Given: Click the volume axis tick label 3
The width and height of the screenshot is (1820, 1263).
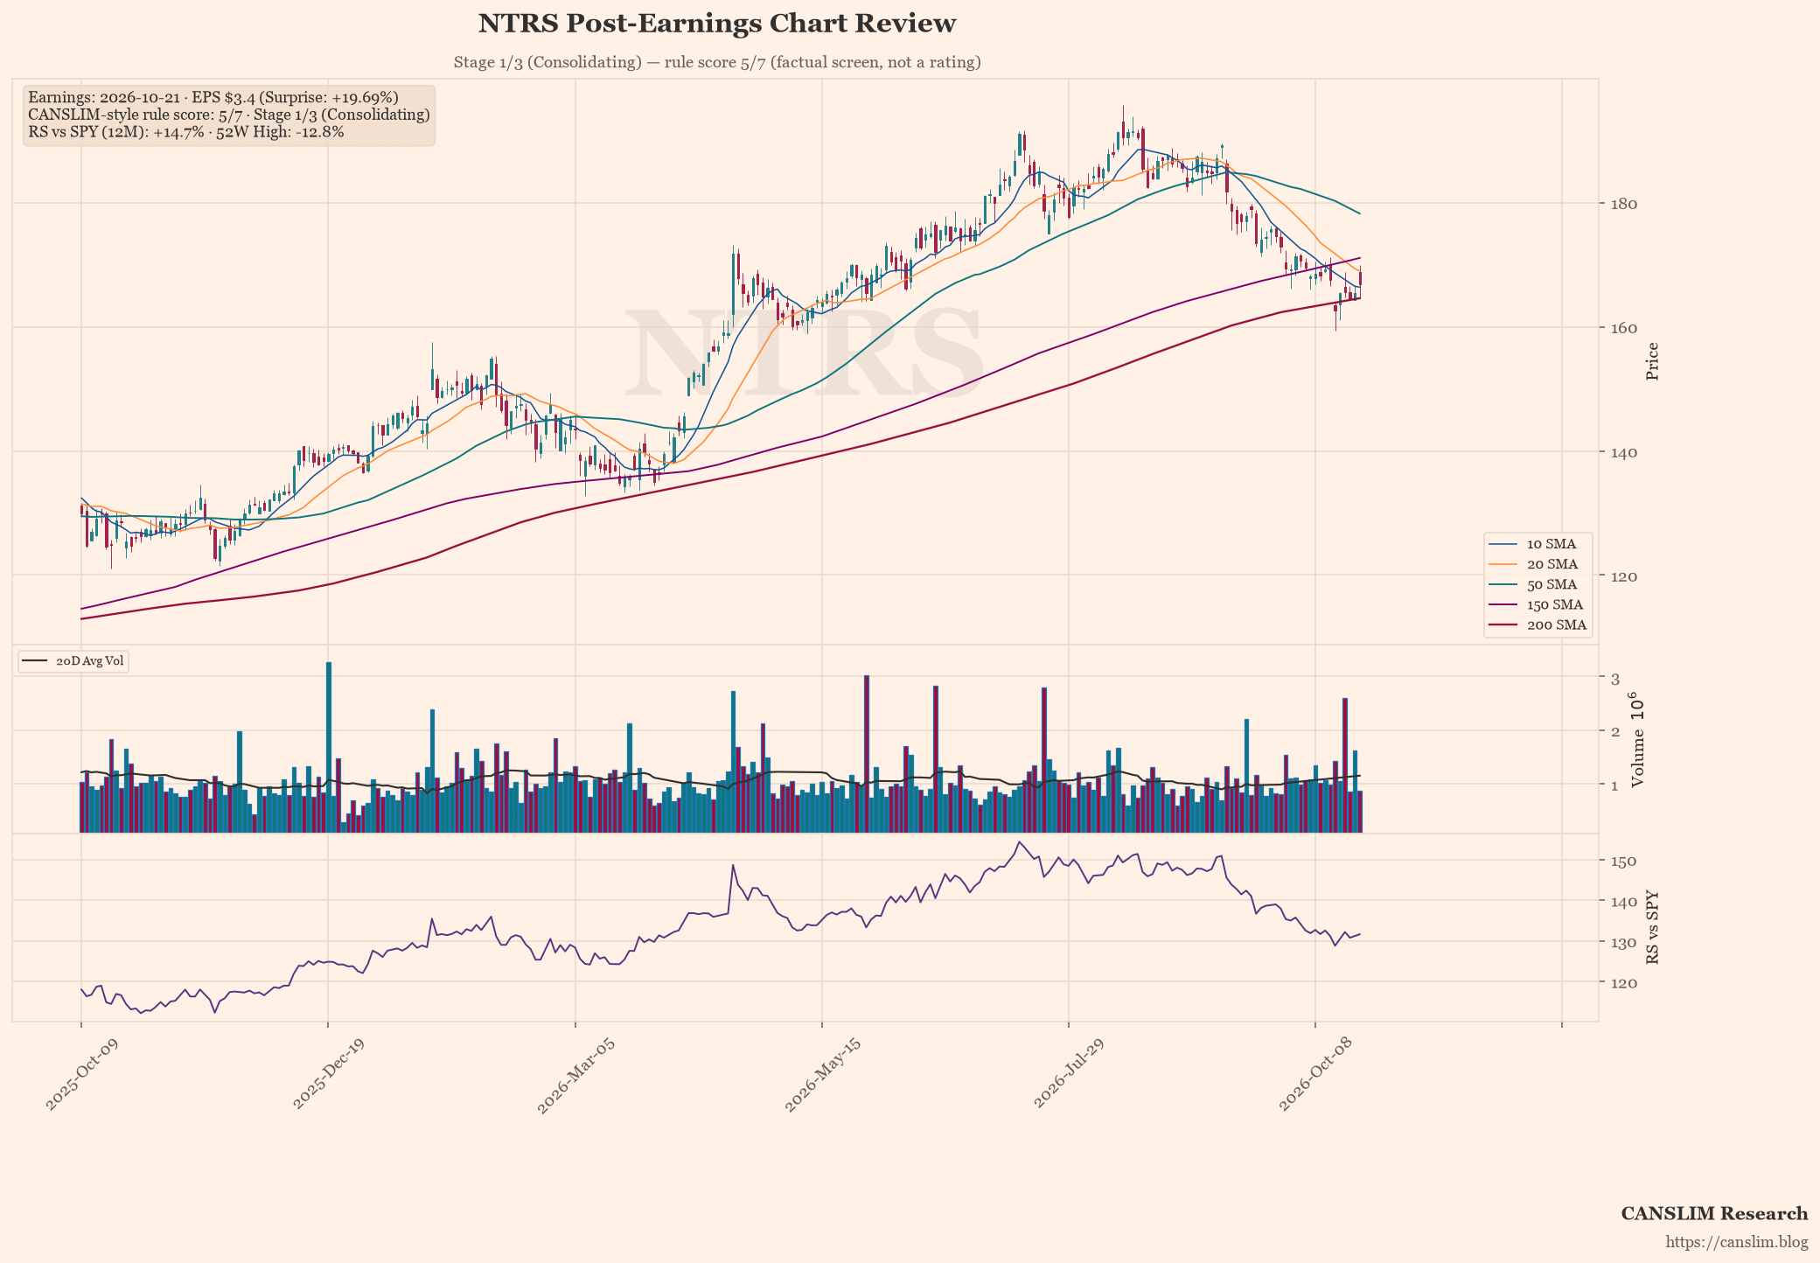Looking at the screenshot, I should coord(1616,679).
